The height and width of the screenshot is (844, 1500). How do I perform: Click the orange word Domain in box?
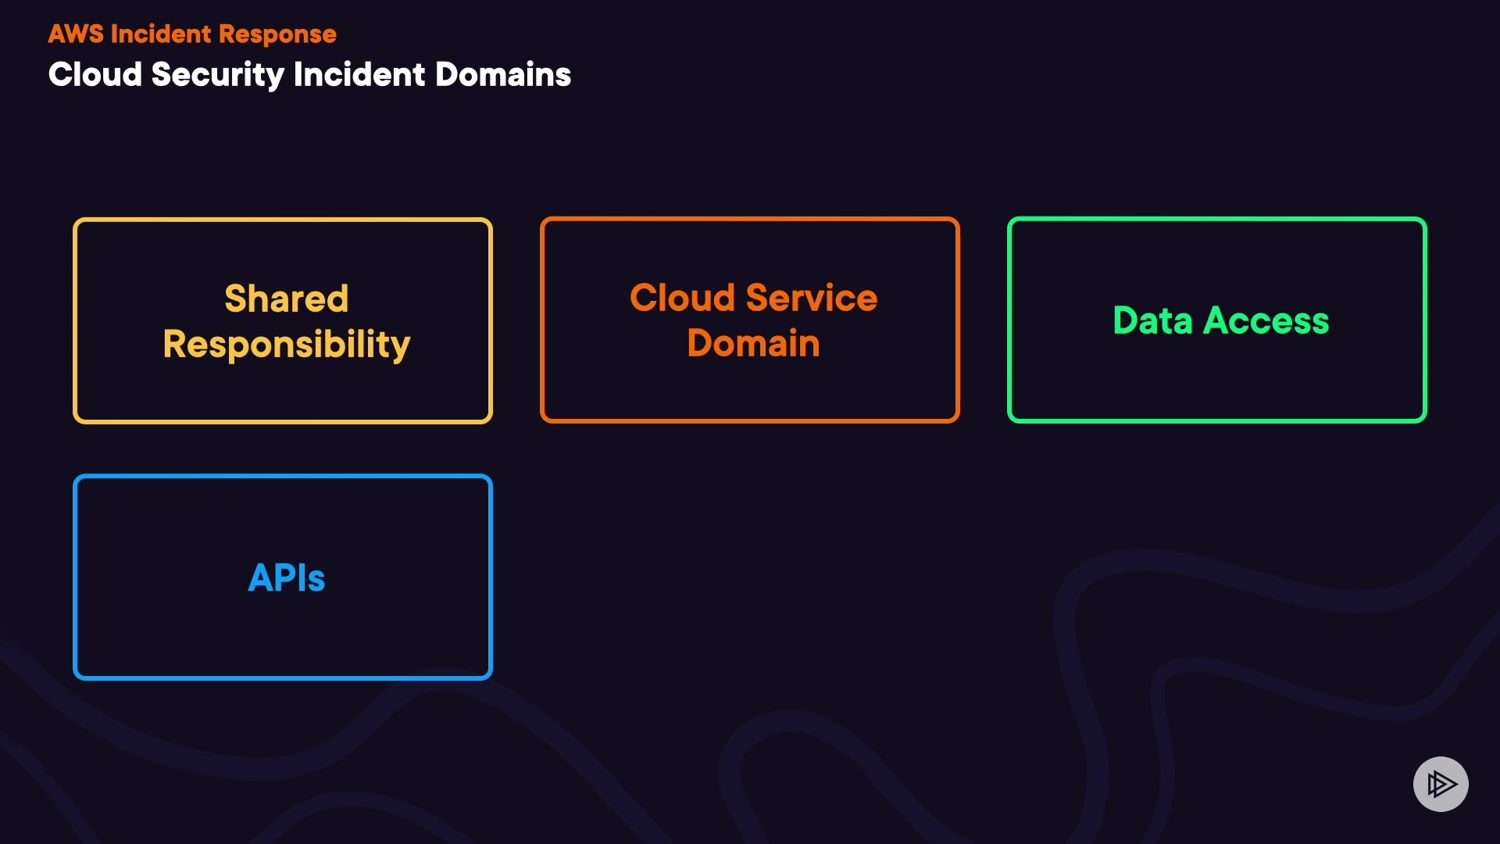point(753,343)
